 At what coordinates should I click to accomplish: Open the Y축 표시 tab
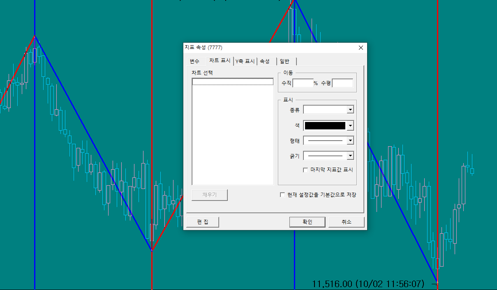245,61
